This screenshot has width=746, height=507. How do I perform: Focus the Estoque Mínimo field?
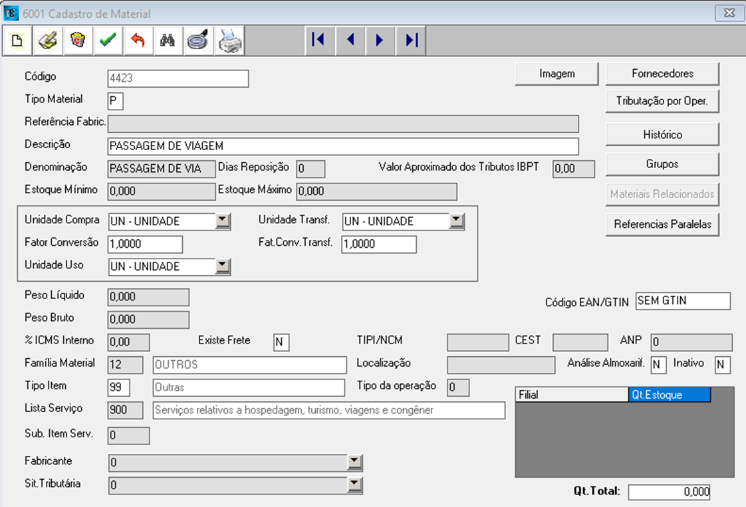[162, 191]
